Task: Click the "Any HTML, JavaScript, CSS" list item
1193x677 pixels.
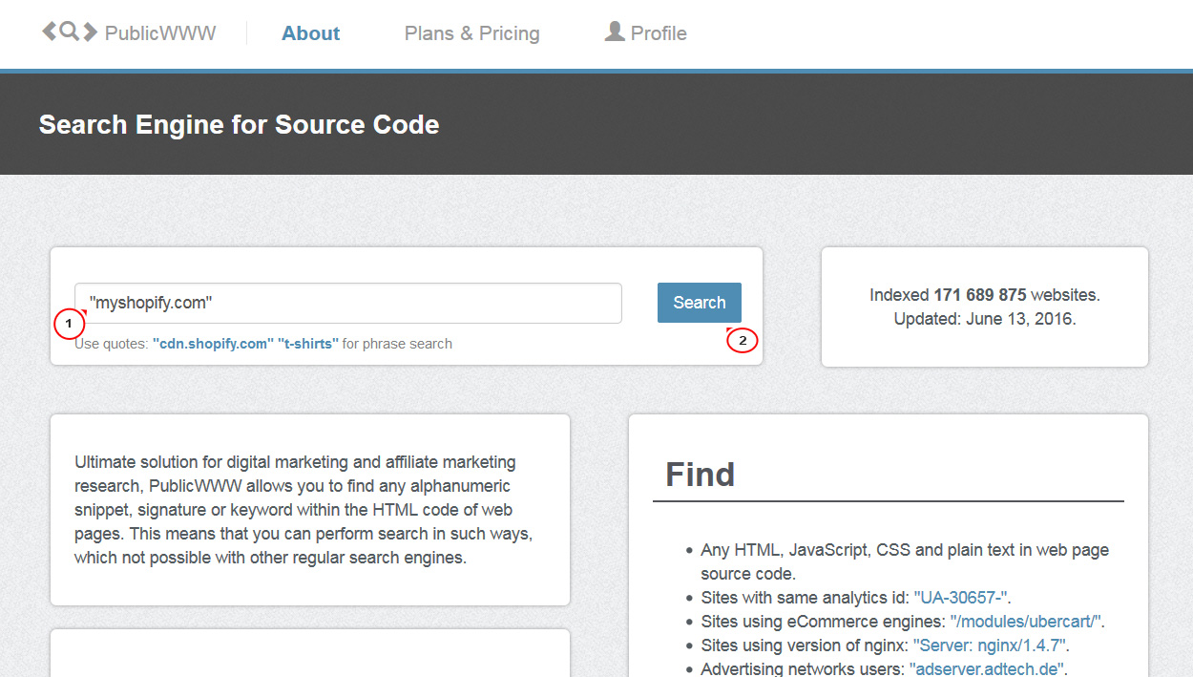Action: [x=905, y=561]
